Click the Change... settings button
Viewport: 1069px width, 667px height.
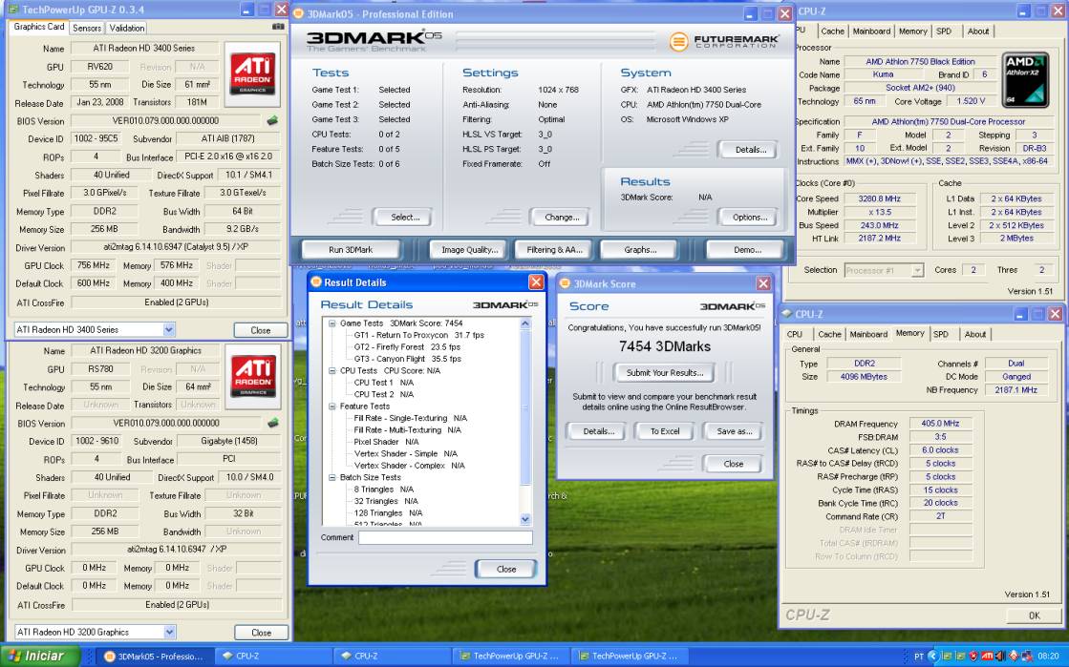point(562,218)
